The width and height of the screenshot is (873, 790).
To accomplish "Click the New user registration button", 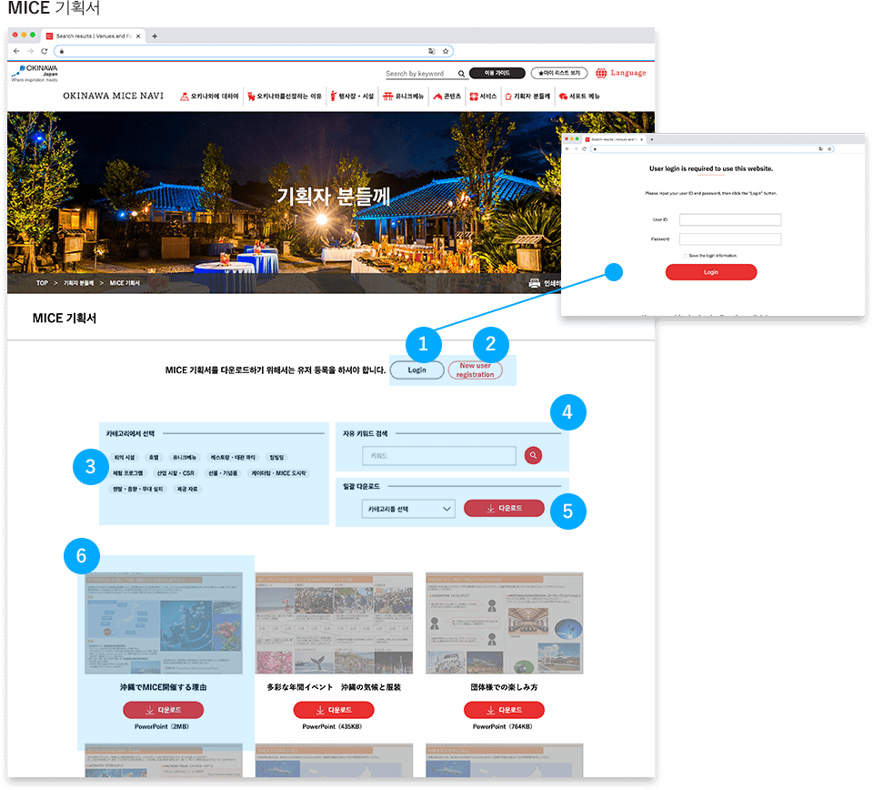I will click(x=475, y=370).
